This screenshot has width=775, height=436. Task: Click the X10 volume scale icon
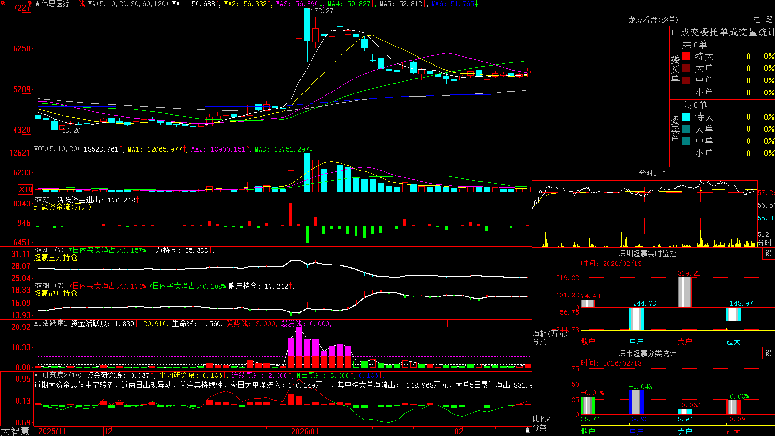pos(26,189)
